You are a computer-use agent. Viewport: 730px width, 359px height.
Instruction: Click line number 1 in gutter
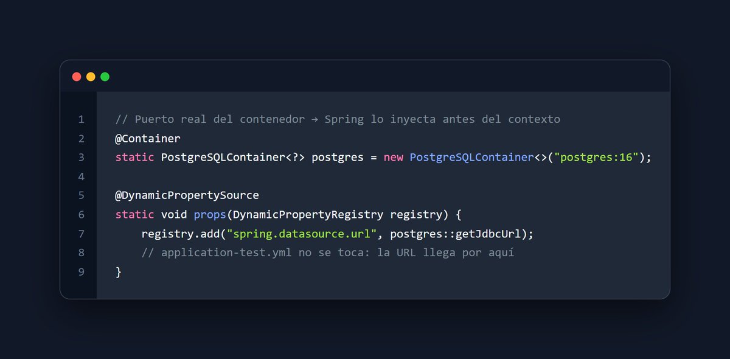[x=82, y=119]
